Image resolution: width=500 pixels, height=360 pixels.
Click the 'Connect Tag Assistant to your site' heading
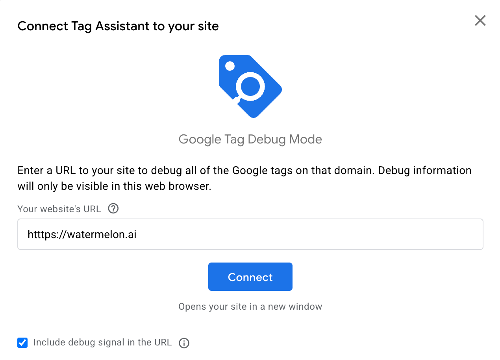pos(118,26)
